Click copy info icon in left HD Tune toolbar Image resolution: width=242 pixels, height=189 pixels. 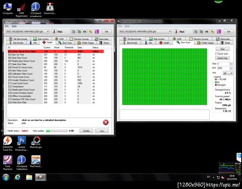tap(73, 31)
